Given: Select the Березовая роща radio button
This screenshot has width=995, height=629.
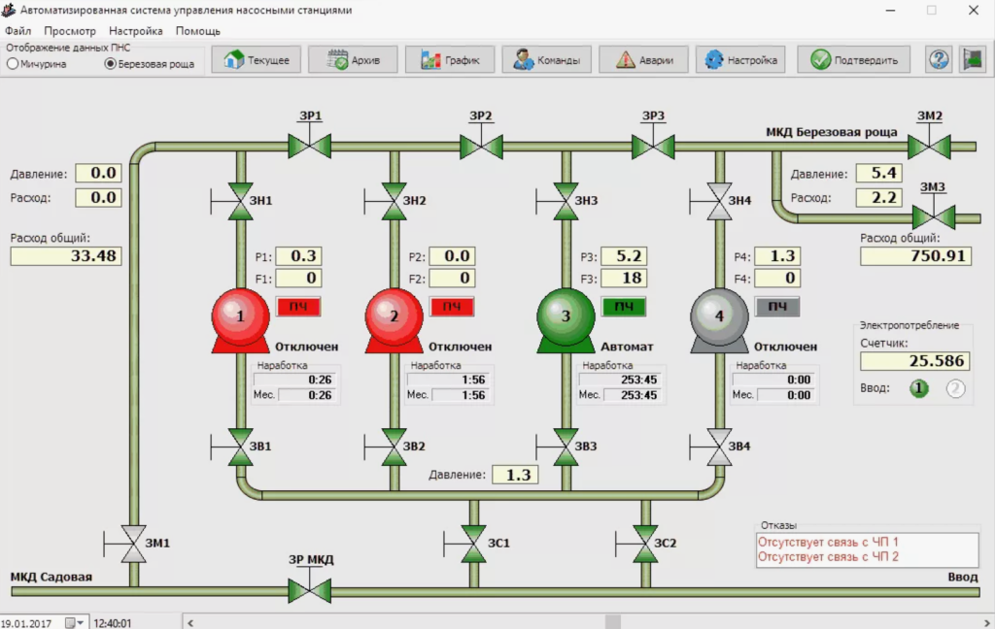Looking at the screenshot, I should pyautogui.click(x=110, y=64).
